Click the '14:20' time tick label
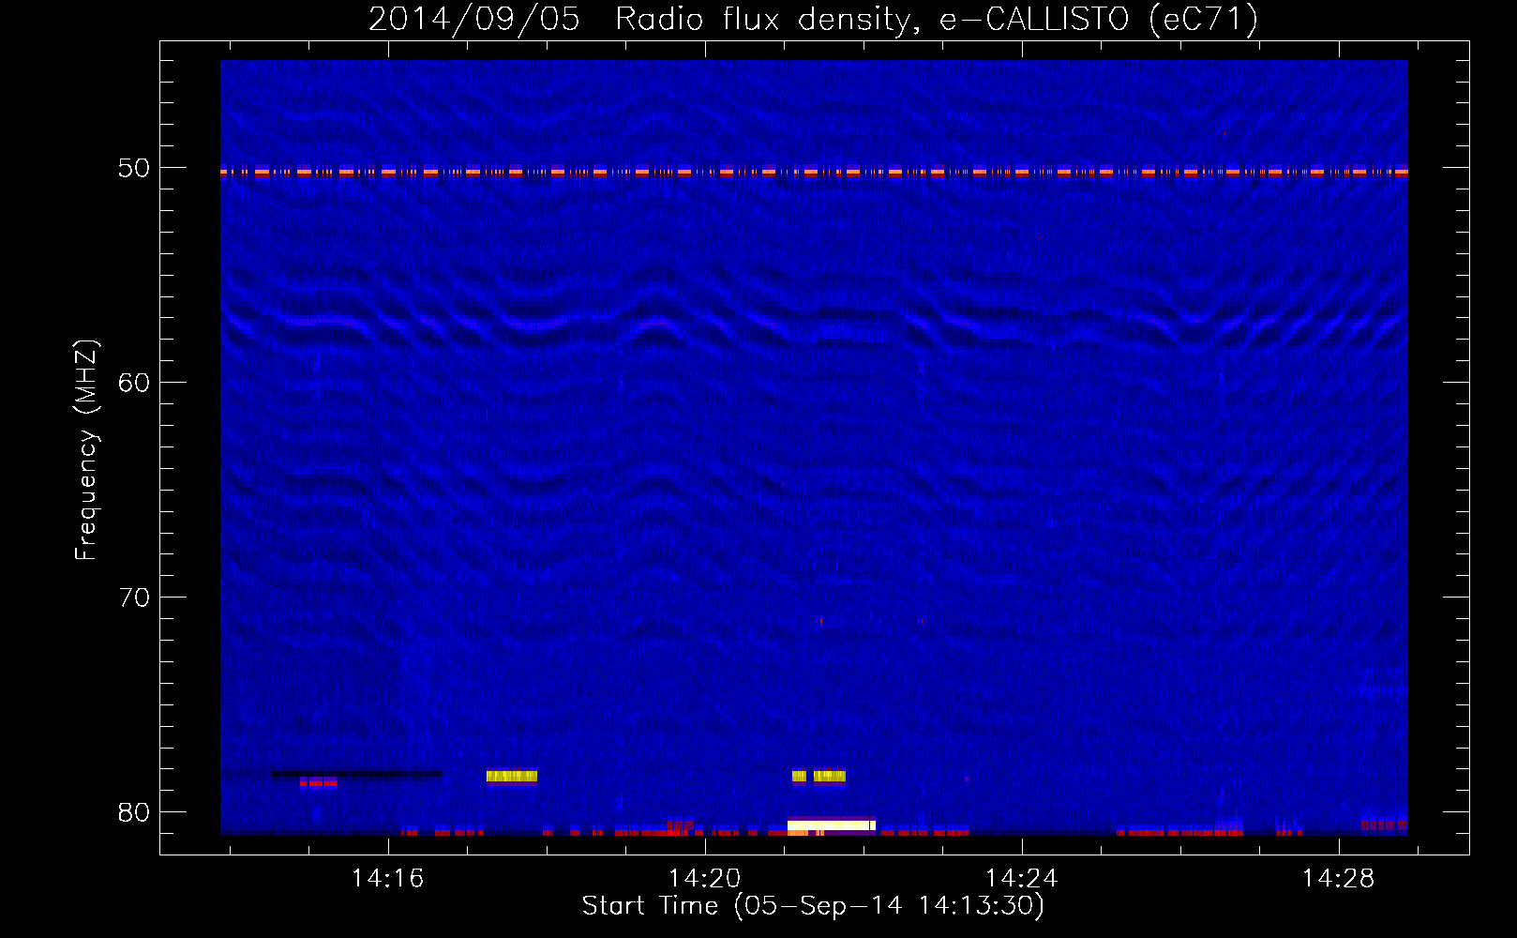This screenshot has height=938, width=1517. pos(704,879)
